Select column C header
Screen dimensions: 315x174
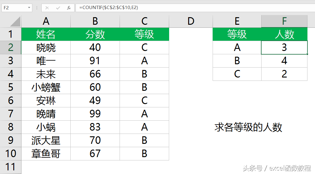(x=144, y=21)
